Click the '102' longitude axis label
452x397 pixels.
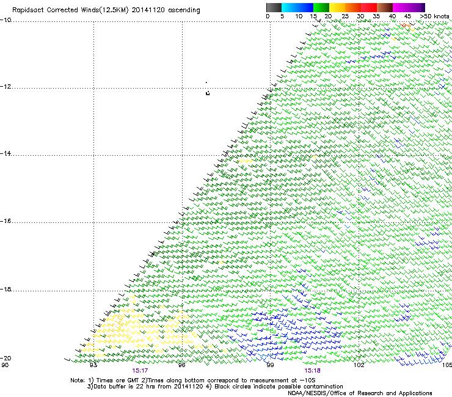pos(359,365)
